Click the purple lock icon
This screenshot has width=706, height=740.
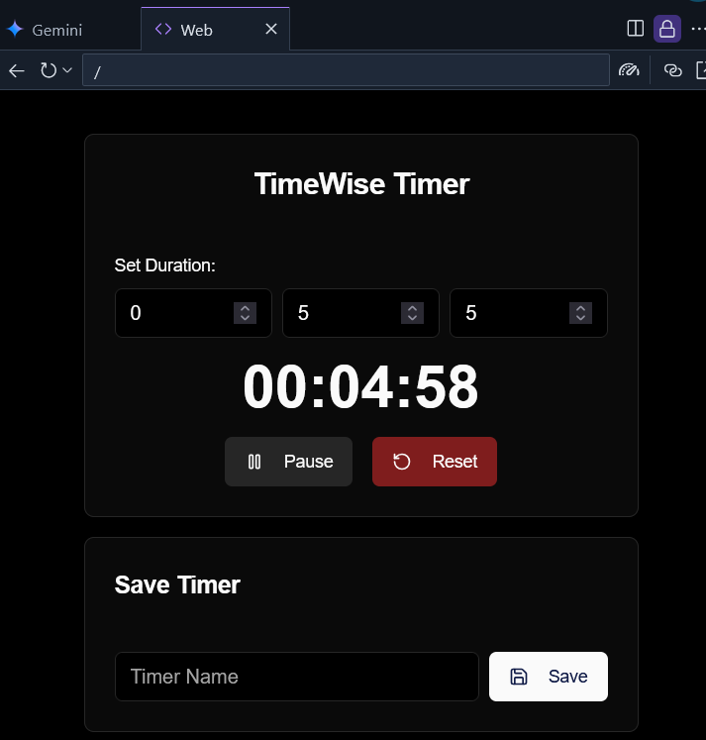coord(667,29)
